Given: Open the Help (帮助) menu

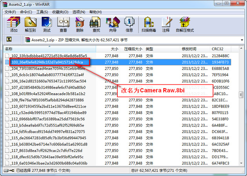Looking at the screenshot, I should [x=95, y=12].
